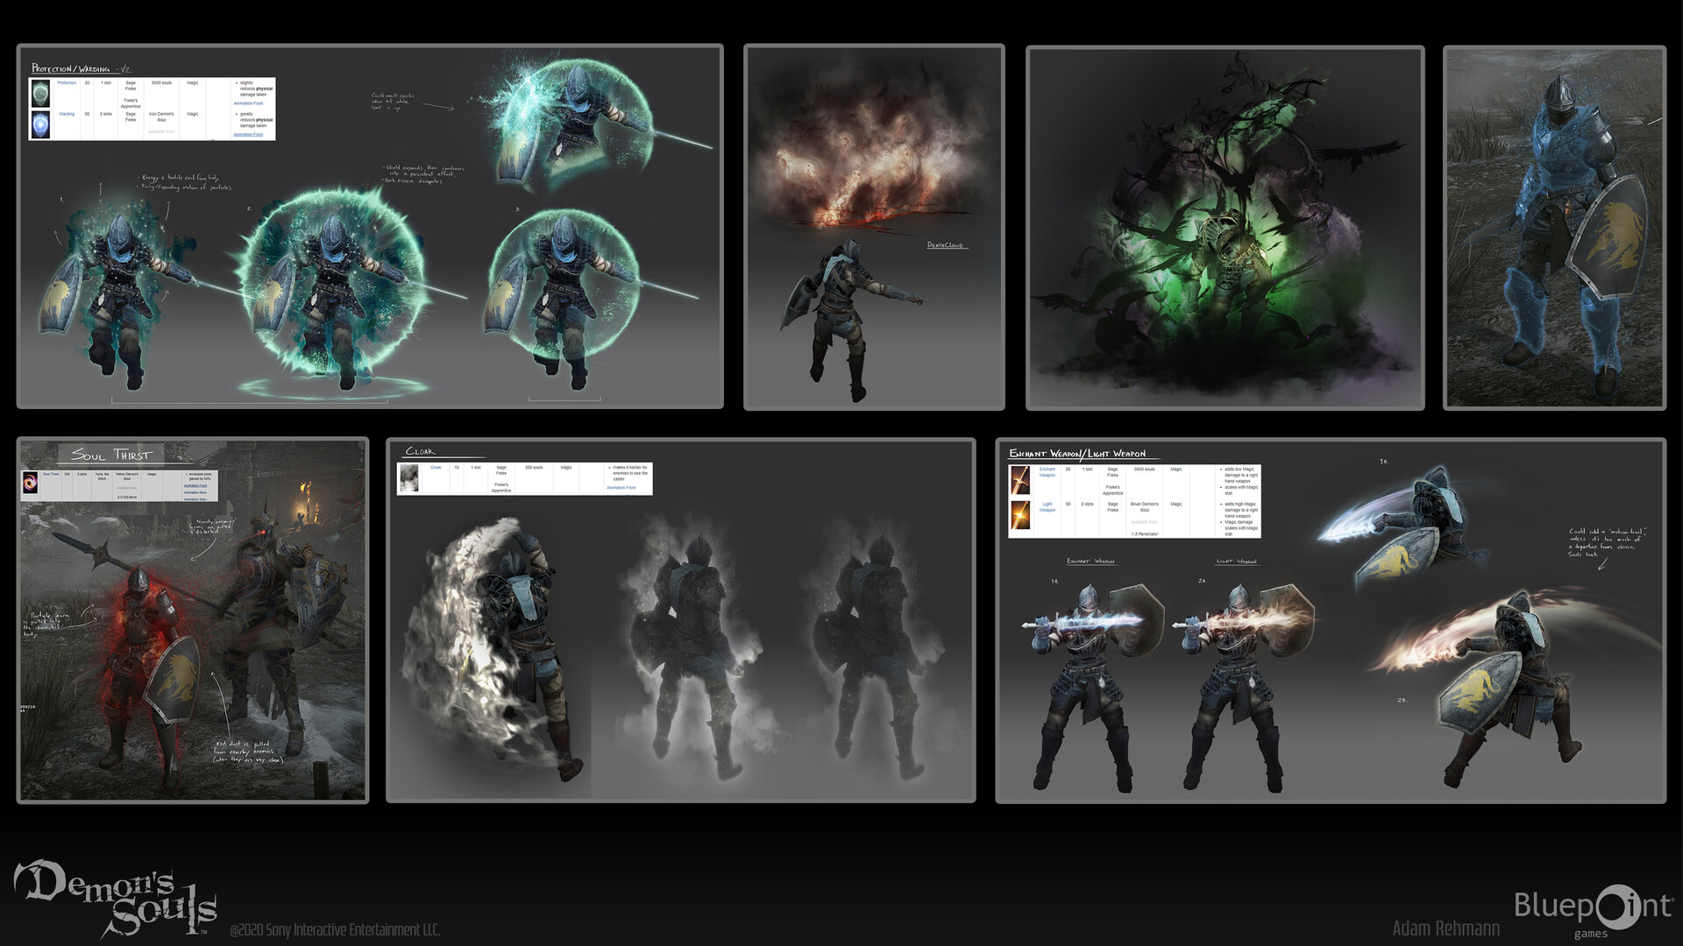Click '5000 souls' cell in Protection row
Image resolution: width=1683 pixels, height=946 pixels.
click(x=161, y=83)
